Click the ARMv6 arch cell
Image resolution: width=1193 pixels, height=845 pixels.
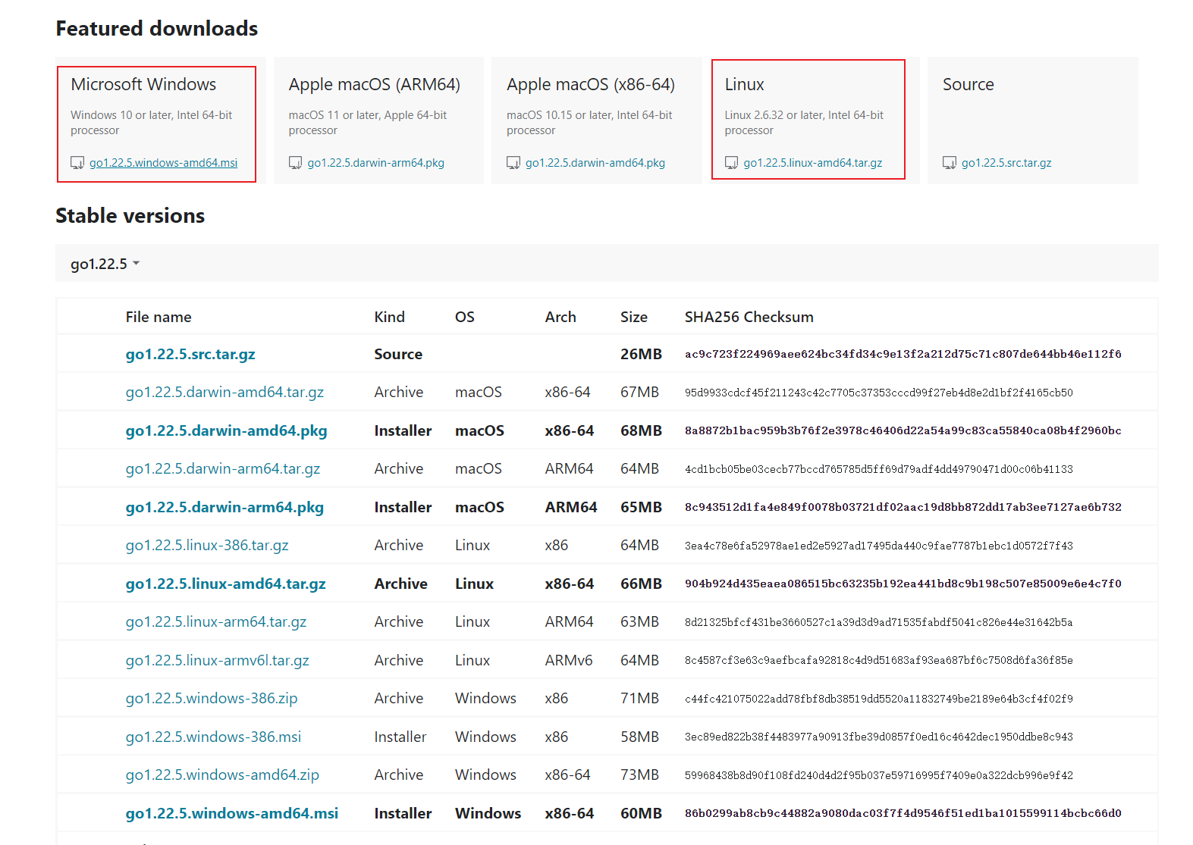[x=569, y=660]
